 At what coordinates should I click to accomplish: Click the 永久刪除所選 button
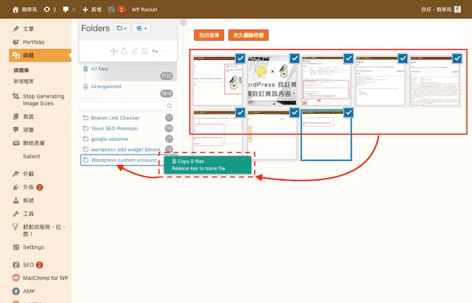coord(249,35)
